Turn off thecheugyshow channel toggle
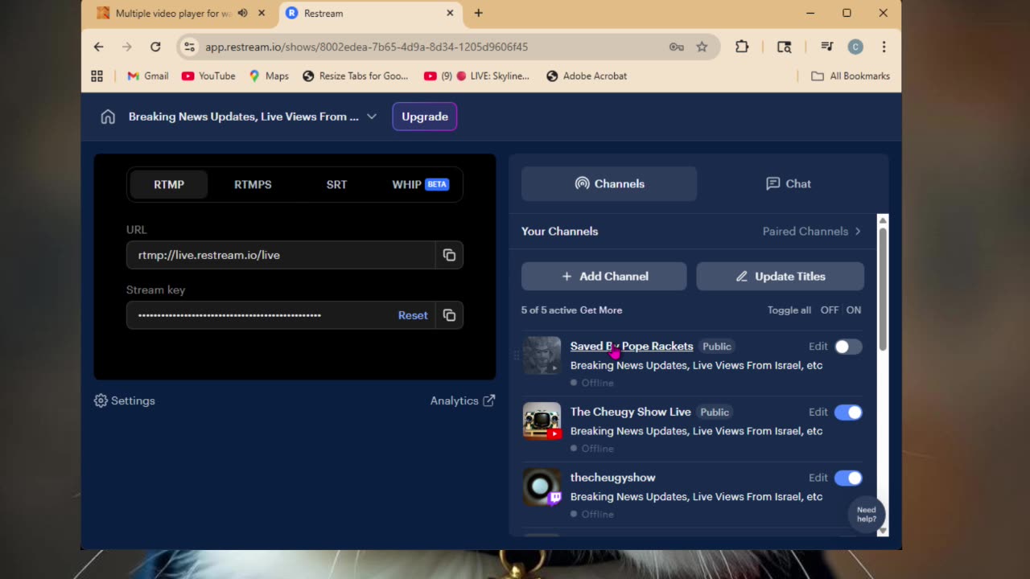 pos(848,478)
